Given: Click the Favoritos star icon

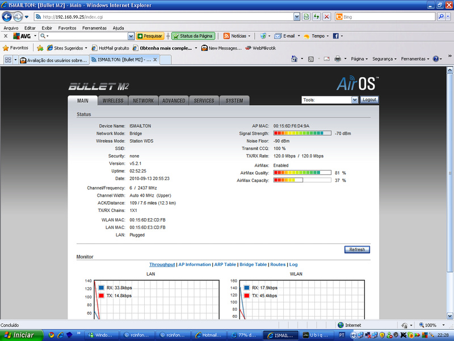Looking at the screenshot, I should pos(6,48).
